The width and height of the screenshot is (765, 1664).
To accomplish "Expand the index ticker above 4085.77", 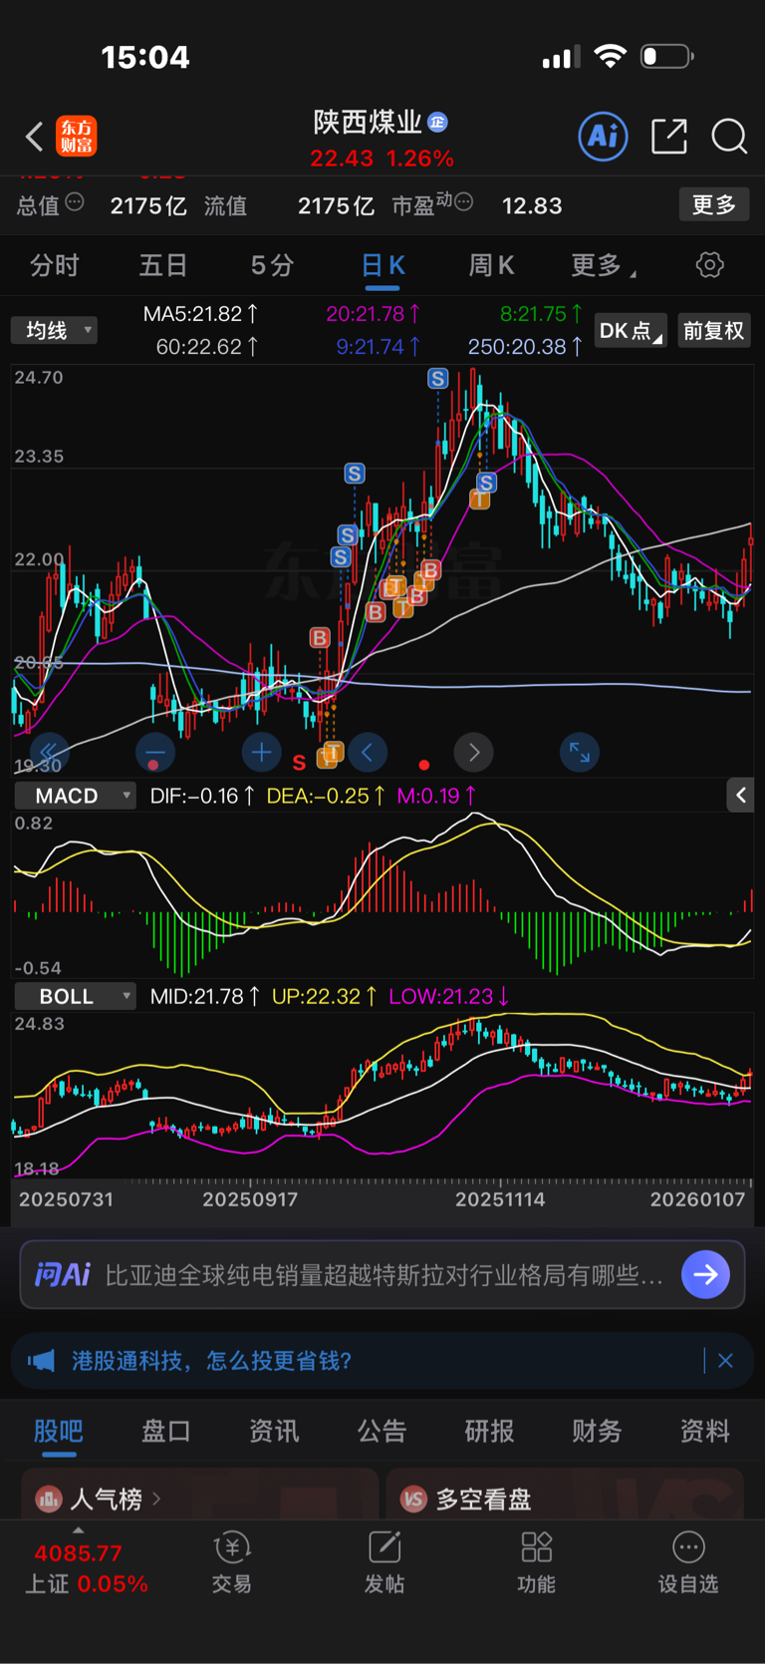I will tap(79, 1530).
